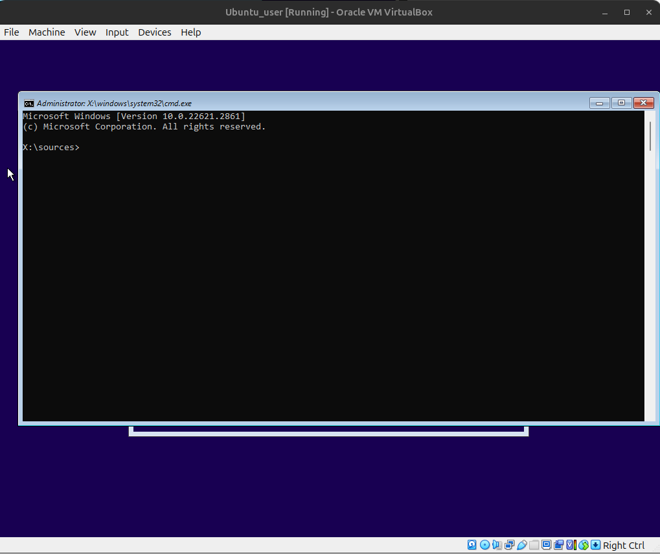The image size is (660, 554).
Task: Click the network adapters status icon
Action: pyautogui.click(x=509, y=545)
